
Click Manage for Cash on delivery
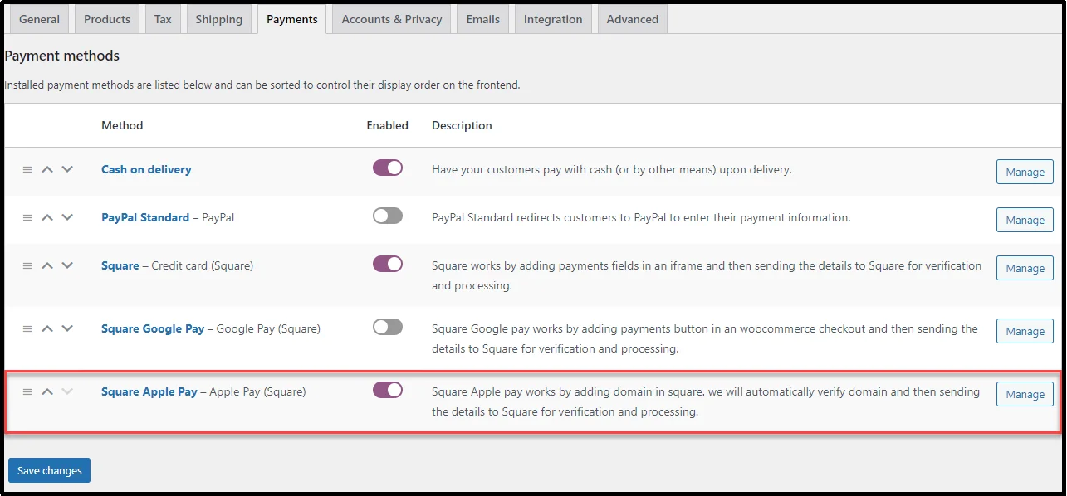point(1025,172)
